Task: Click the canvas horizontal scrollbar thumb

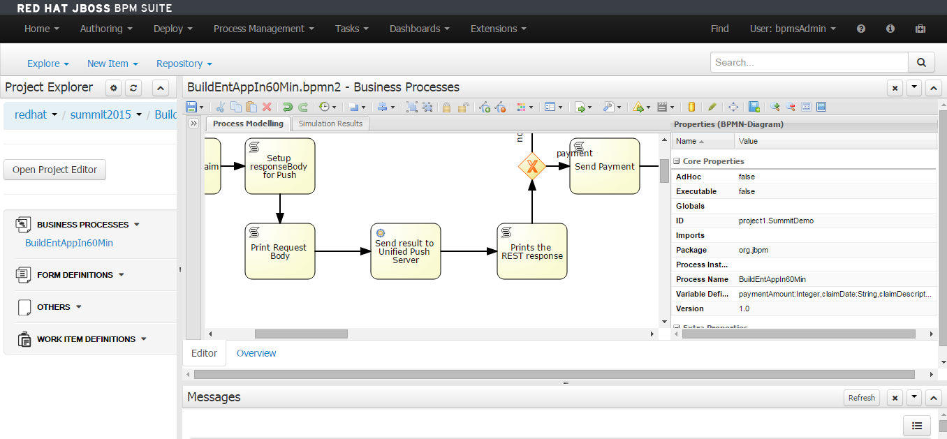Action: coord(301,334)
